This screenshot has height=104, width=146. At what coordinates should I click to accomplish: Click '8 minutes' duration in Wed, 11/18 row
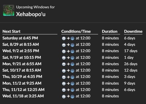[x=110, y=96]
